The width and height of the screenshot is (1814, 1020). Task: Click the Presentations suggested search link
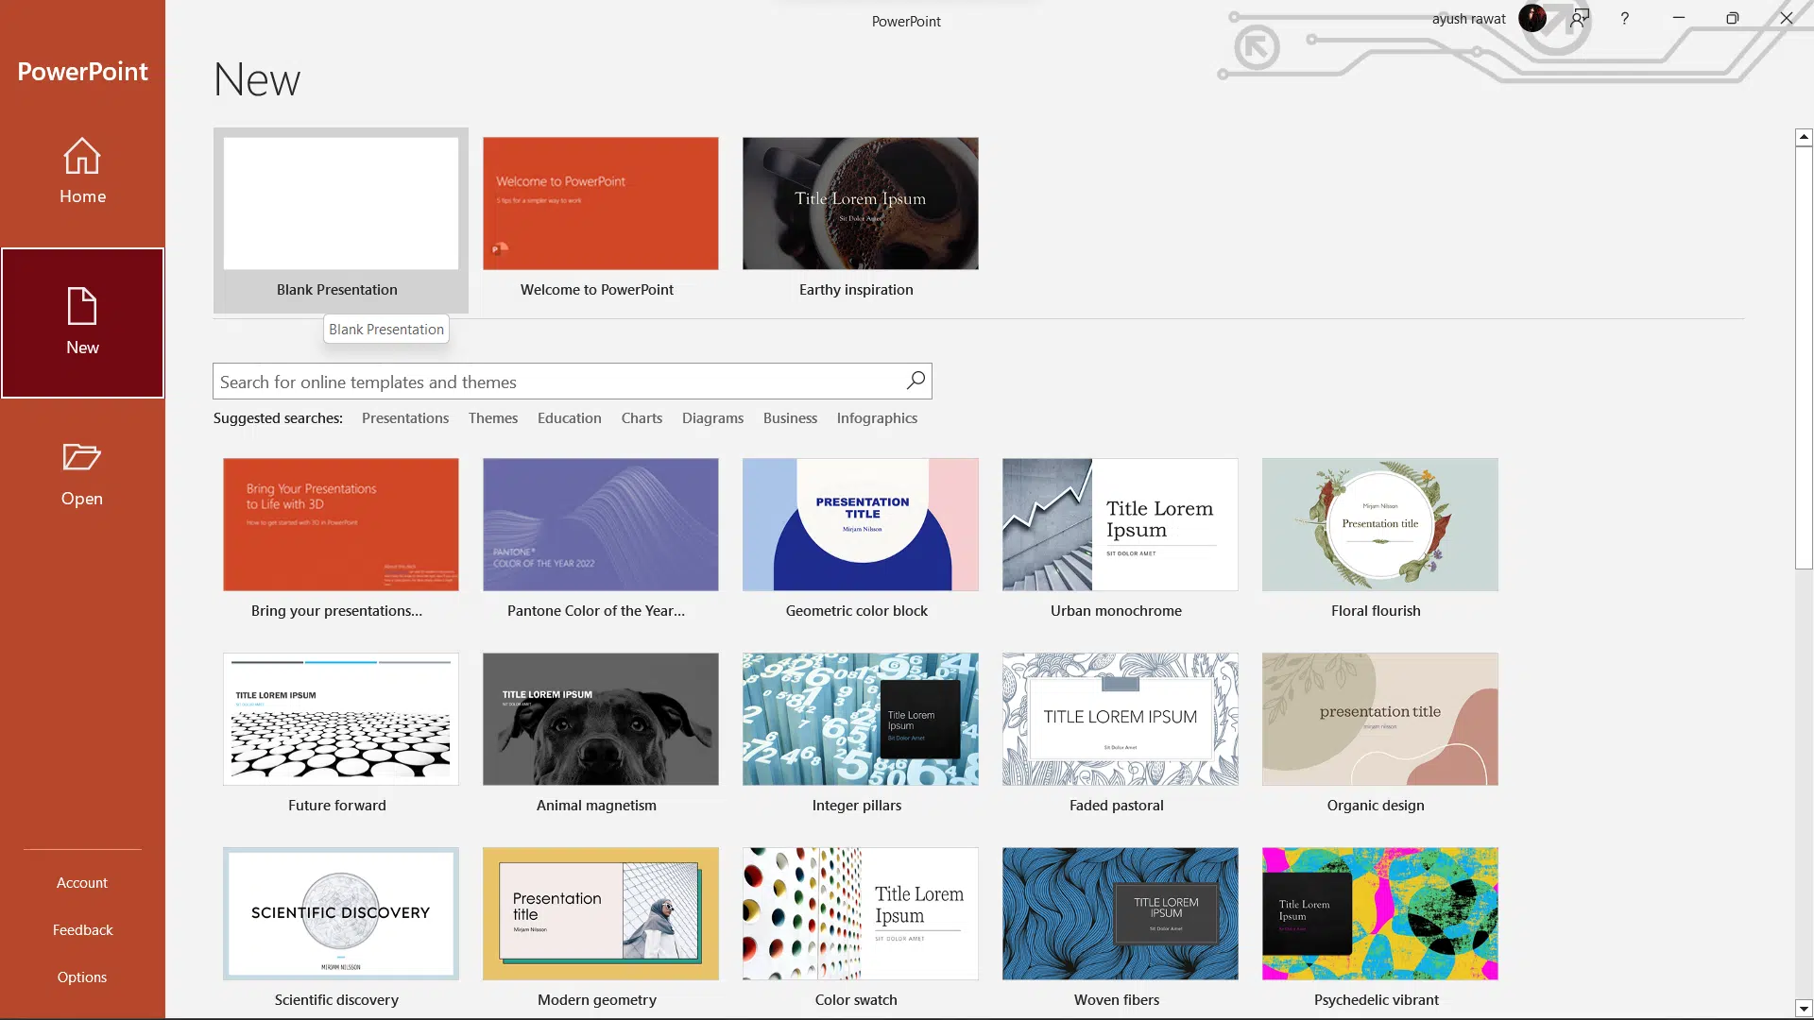pyautogui.click(x=405, y=417)
